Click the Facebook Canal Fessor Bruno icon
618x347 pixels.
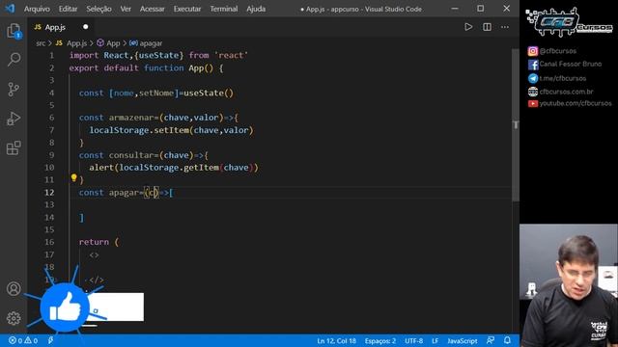tap(533, 65)
